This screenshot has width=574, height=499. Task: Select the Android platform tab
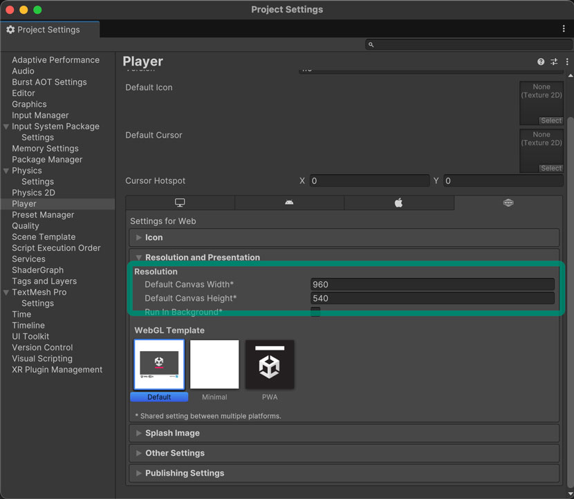(x=289, y=203)
